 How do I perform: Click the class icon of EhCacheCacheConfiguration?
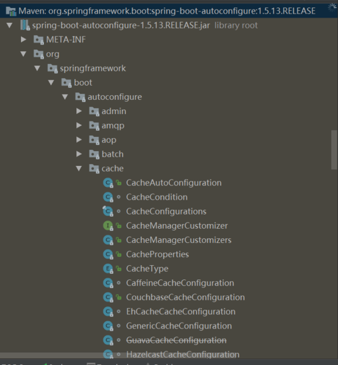pos(108,312)
